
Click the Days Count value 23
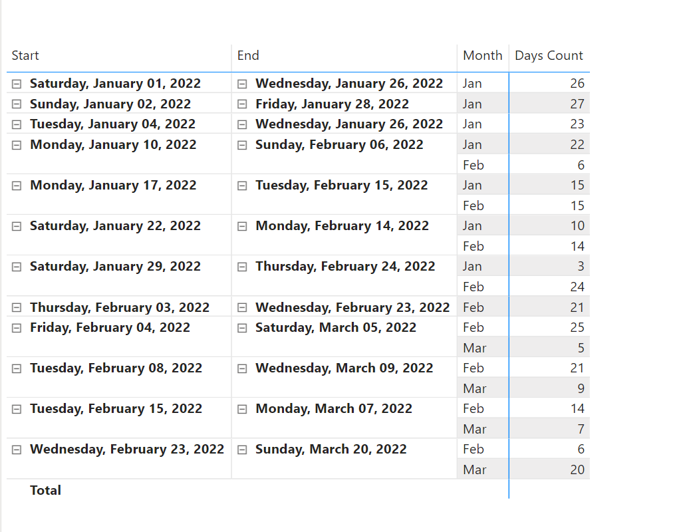click(577, 124)
